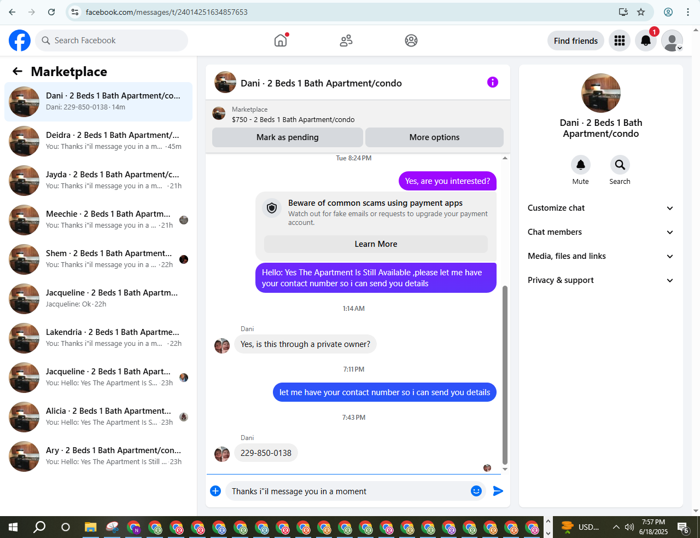Click the message '229-850-0138'

coord(266,453)
